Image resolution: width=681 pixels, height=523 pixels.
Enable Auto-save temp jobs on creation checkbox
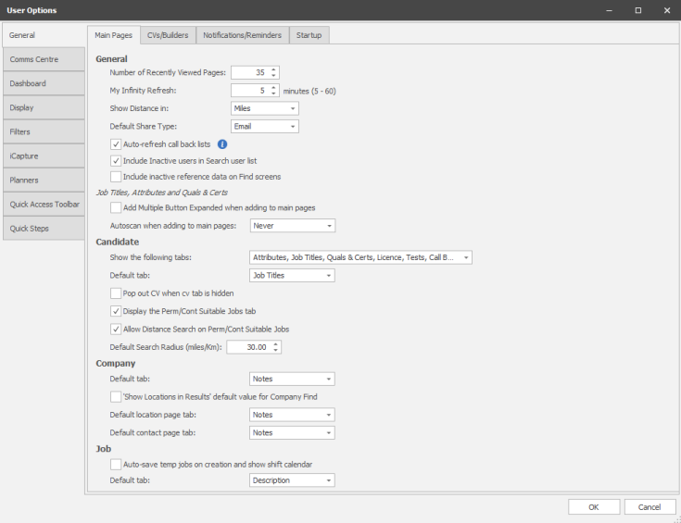pos(115,463)
